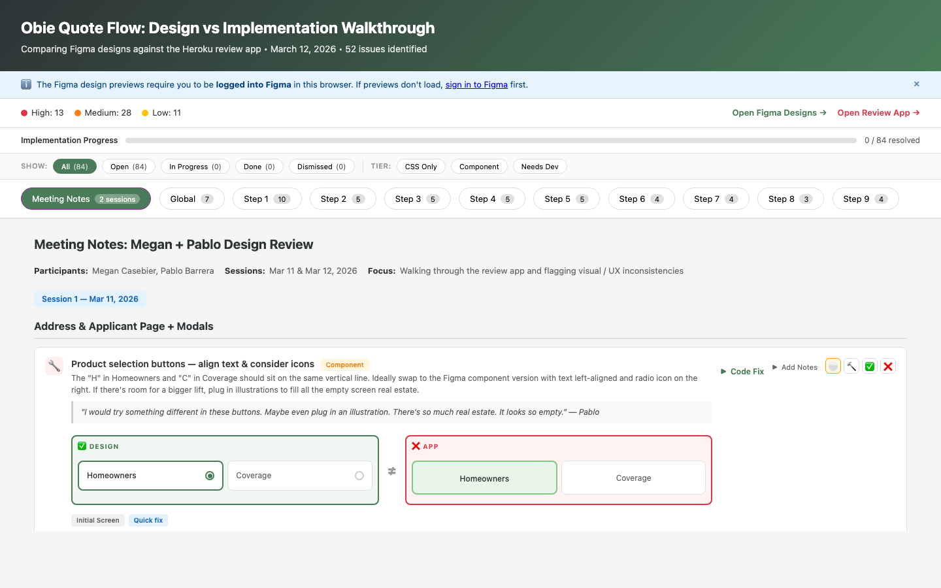Expand the Code Fix section

pyautogui.click(x=742, y=371)
